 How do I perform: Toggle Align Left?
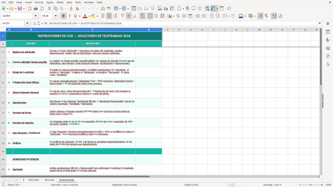pyautogui.click(x=103, y=16)
